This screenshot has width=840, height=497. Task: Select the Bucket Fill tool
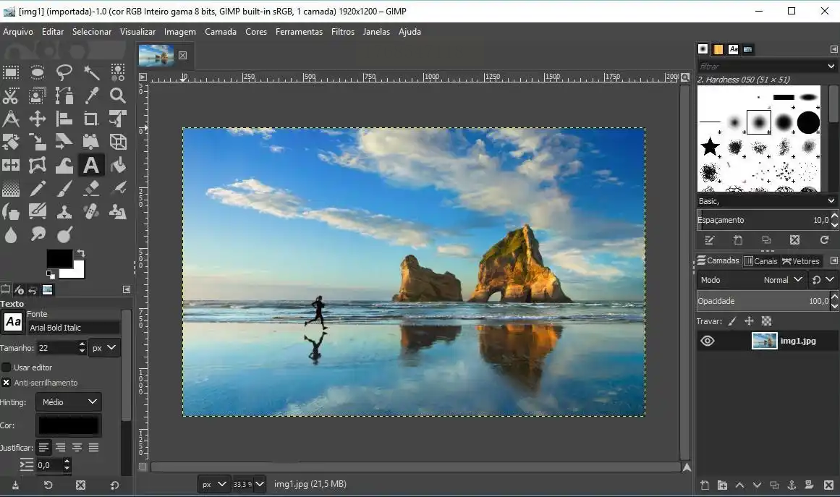pyautogui.click(x=118, y=165)
